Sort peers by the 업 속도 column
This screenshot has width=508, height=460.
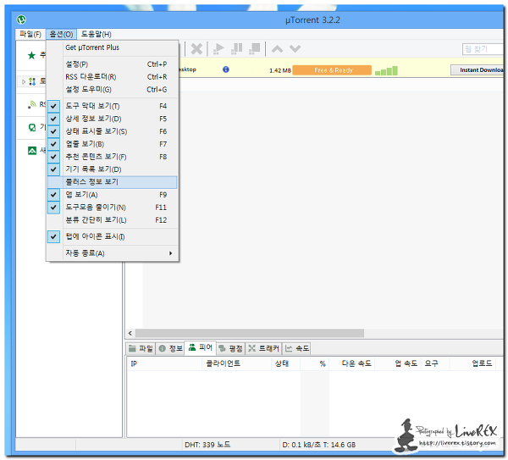(x=398, y=363)
